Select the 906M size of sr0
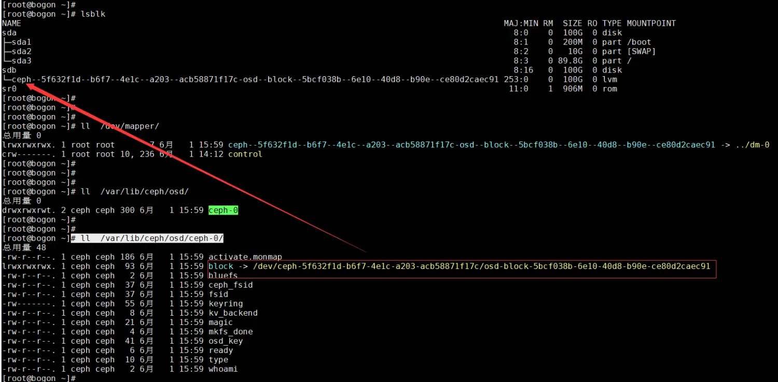 (573, 89)
